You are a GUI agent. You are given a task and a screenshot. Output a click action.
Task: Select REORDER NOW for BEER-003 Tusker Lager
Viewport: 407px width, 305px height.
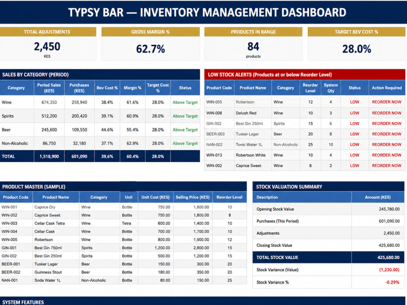tap(387, 134)
